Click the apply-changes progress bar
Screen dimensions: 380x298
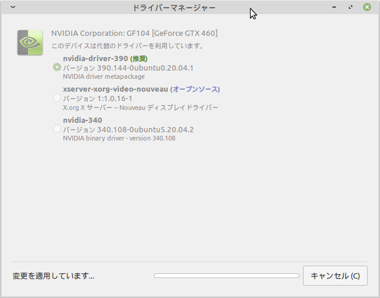(226, 276)
